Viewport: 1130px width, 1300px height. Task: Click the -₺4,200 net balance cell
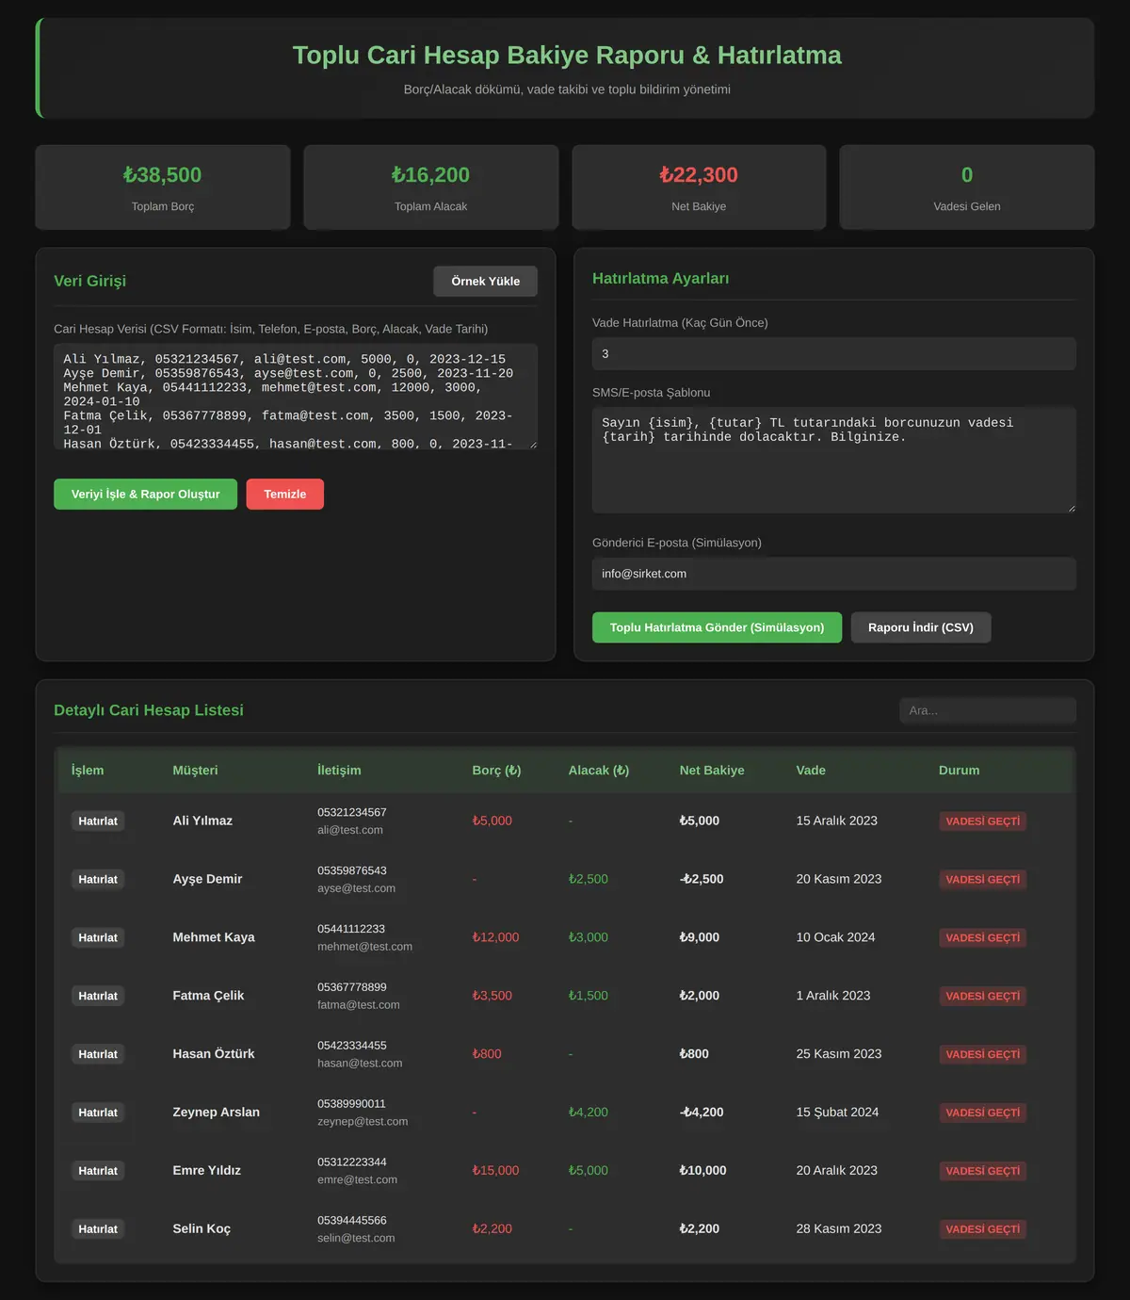702,1113
